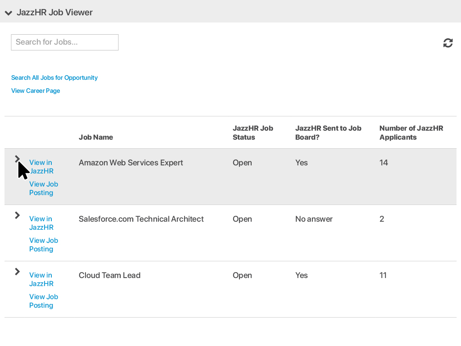Image resolution: width=461 pixels, height=346 pixels.
Task: Click the Job Name column header
Action: pyautogui.click(x=96, y=137)
